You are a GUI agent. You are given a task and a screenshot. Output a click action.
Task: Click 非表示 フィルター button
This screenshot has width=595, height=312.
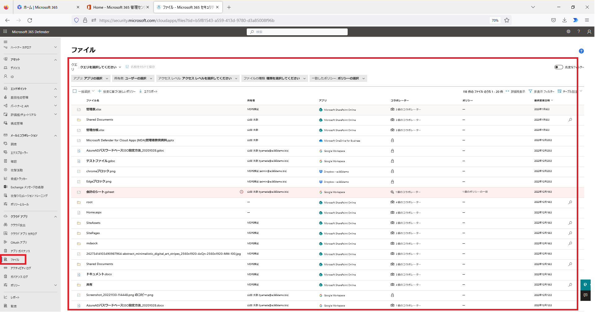[541, 92]
